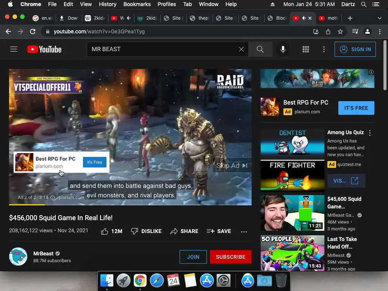
Task: Click the RAID banner ad image
Action: tap(317, 78)
